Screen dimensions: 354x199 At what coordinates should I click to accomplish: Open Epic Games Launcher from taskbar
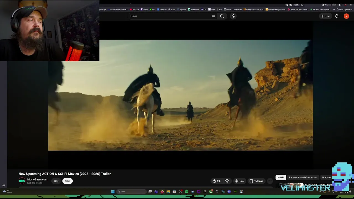click(x=205, y=192)
